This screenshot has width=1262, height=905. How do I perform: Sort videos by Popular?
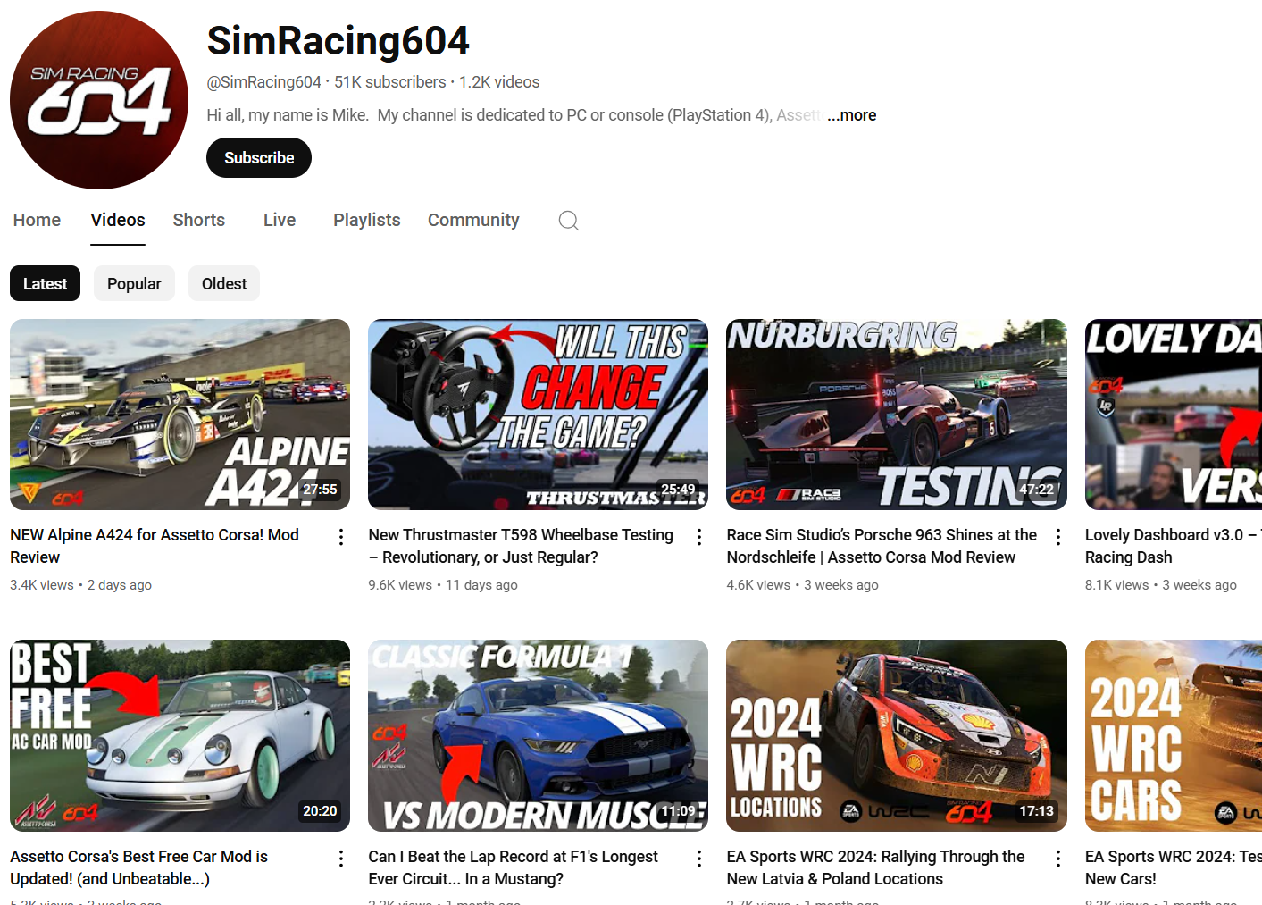click(134, 283)
